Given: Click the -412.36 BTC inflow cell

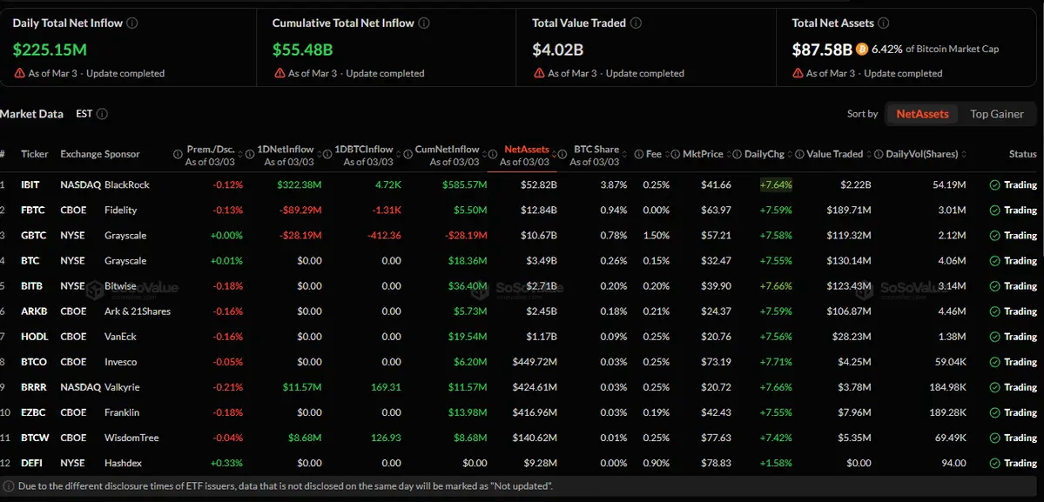Looking at the screenshot, I should coord(383,236).
